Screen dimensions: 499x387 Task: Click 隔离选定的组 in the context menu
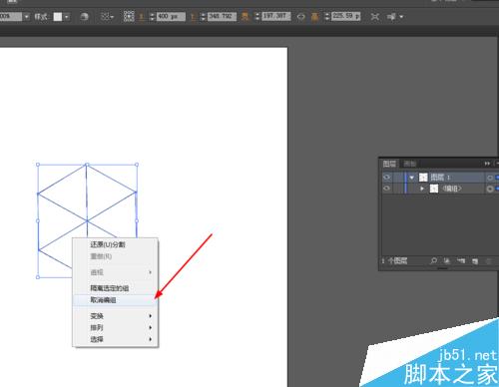click(x=115, y=288)
